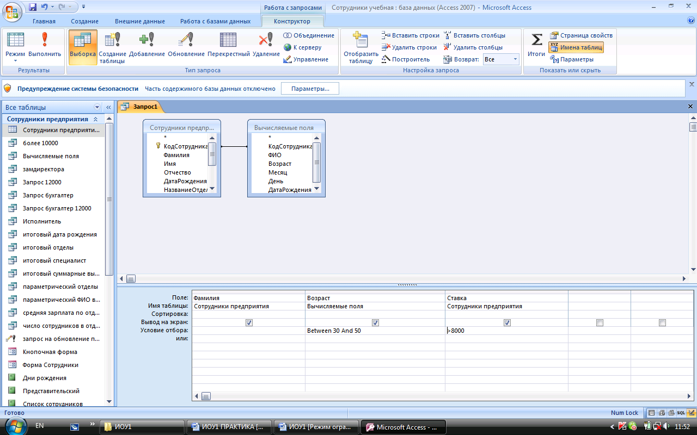Open Microsoft Office Access help icon
The height and width of the screenshot is (435, 697).
click(692, 21)
